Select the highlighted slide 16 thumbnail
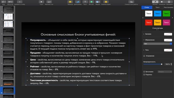The width and height of the screenshot is (174, 98). 8,90
